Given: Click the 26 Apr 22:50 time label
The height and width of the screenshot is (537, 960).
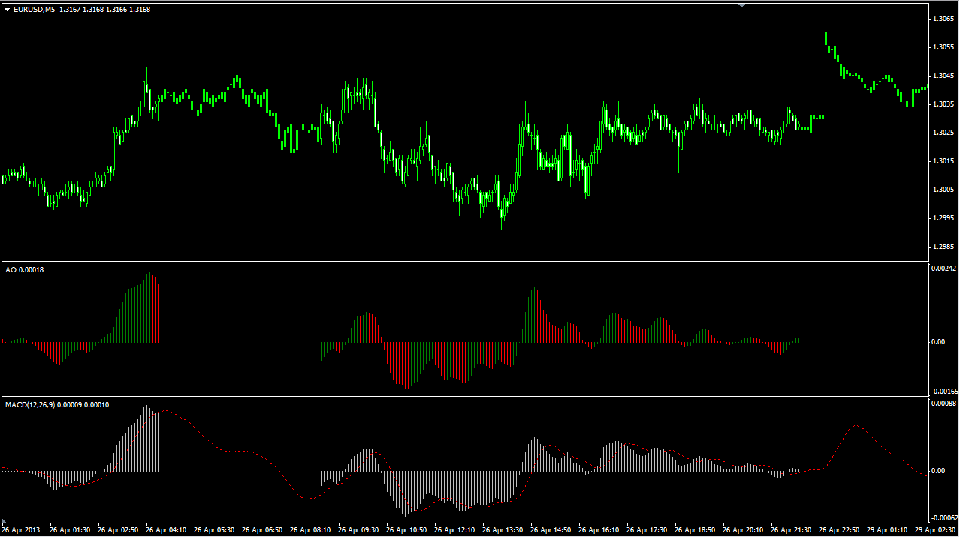Looking at the screenshot, I should click(x=841, y=530).
